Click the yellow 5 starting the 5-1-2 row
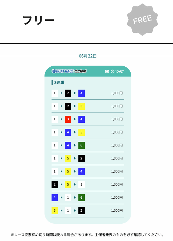173x241 pixels. tap(55, 211)
